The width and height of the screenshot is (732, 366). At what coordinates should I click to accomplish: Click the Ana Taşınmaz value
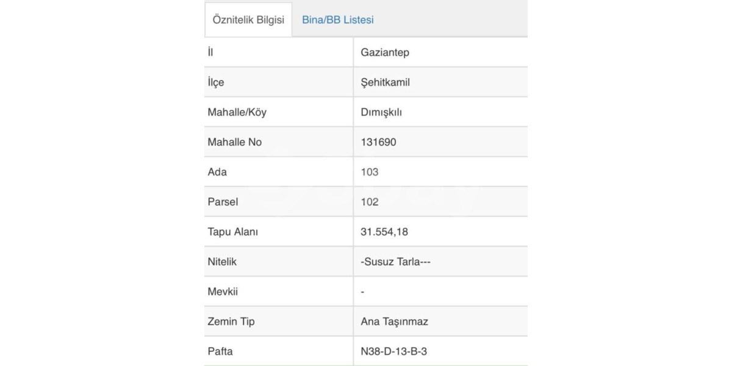[395, 321]
